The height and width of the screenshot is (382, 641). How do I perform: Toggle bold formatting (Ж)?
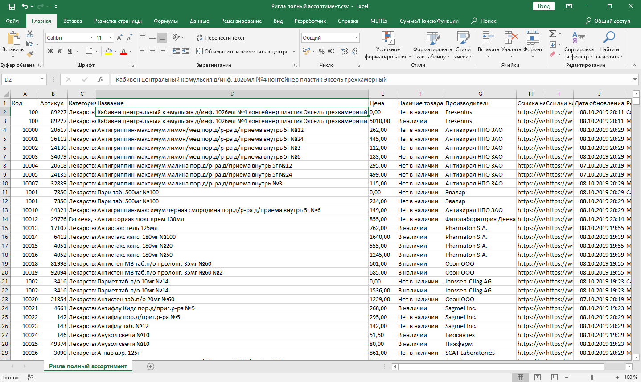[50, 51]
